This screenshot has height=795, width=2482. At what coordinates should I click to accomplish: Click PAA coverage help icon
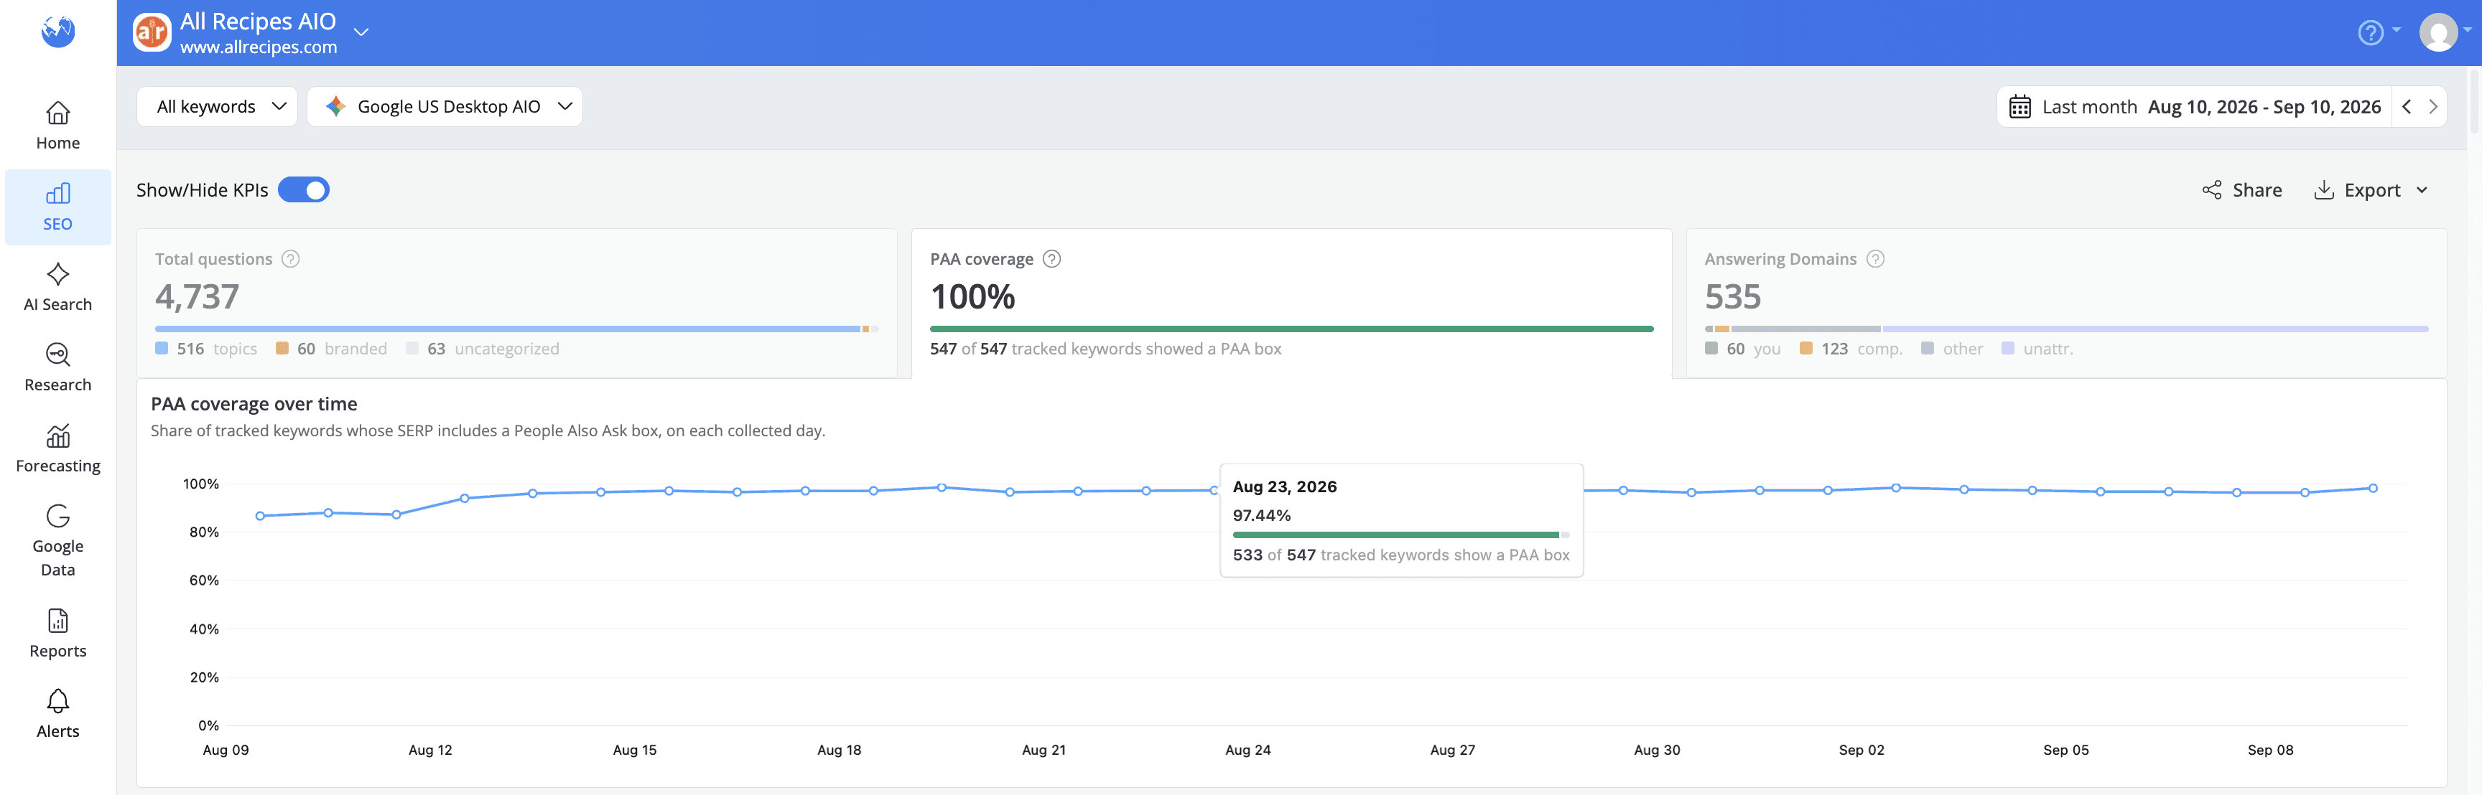coord(1052,259)
